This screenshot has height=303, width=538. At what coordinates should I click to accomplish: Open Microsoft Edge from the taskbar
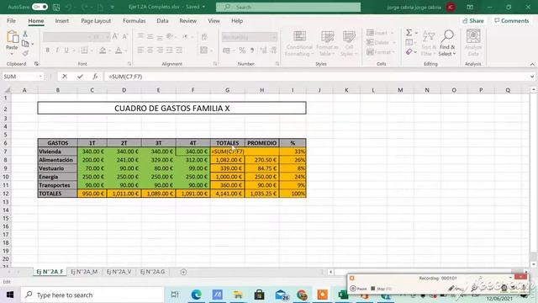coord(196,295)
